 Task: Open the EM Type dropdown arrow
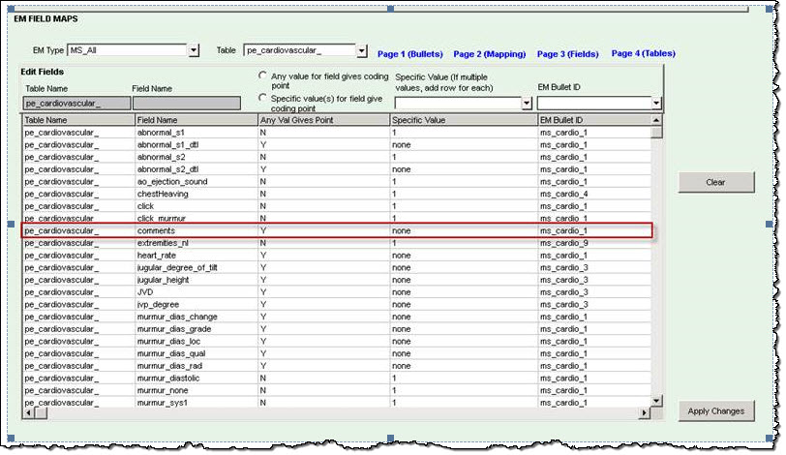tap(194, 50)
